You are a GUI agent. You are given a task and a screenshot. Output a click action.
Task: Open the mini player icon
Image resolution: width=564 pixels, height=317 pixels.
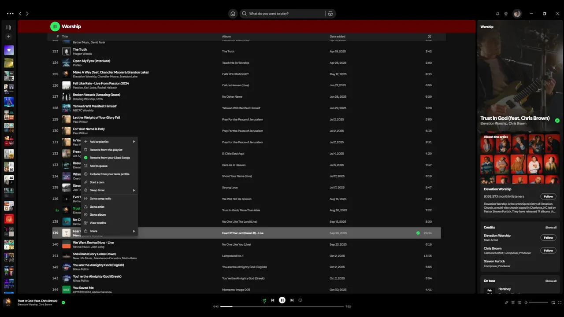pyautogui.click(x=553, y=302)
